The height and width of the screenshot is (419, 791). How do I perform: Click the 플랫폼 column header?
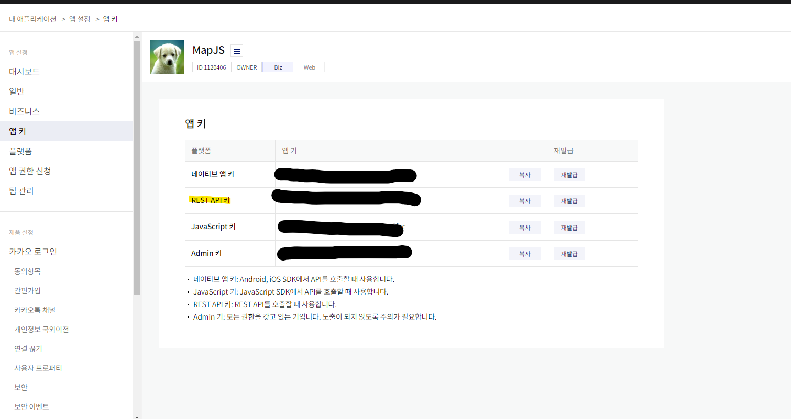(201, 151)
